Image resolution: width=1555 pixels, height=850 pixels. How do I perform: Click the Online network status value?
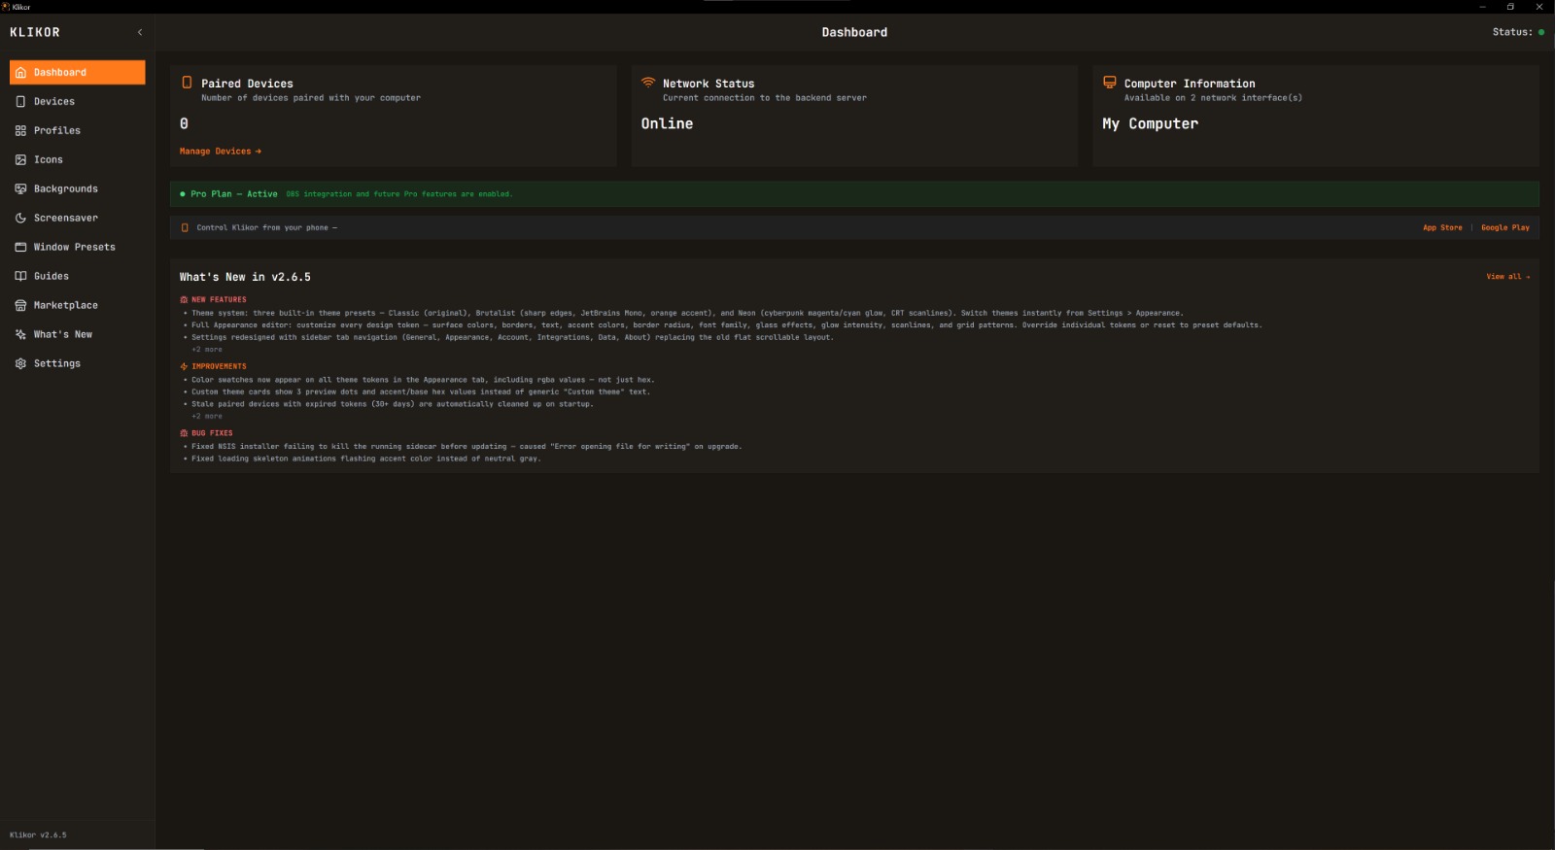667,123
